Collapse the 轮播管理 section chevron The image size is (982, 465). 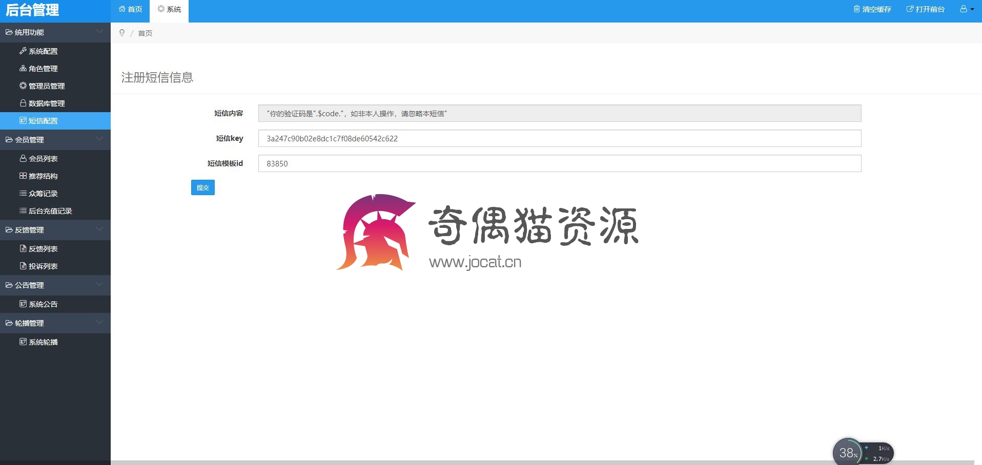coord(99,323)
